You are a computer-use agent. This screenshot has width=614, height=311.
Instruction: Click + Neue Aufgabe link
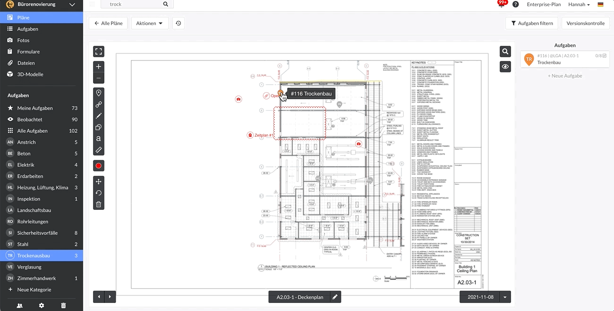[x=565, y=76]
